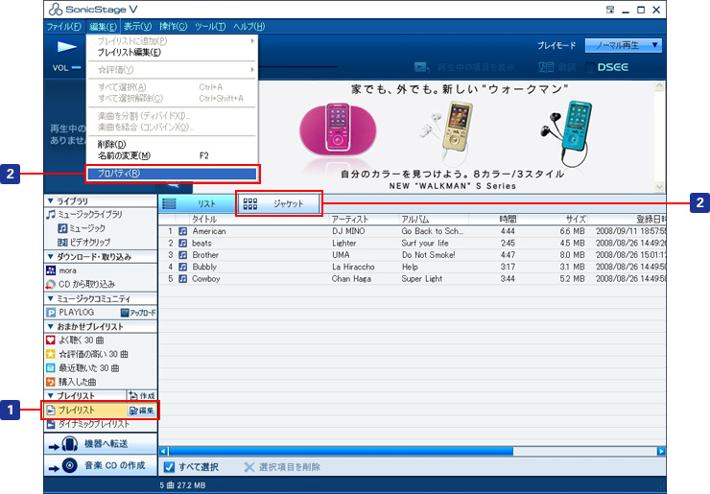
Task: Collapse the おまかせプレイリスト section
Action: (x=50, y=326)
